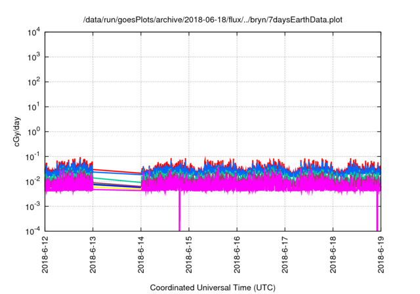Click the 10^1 y-axis tick label
This screenshot has height=294, width=420.
pos(33,107)
